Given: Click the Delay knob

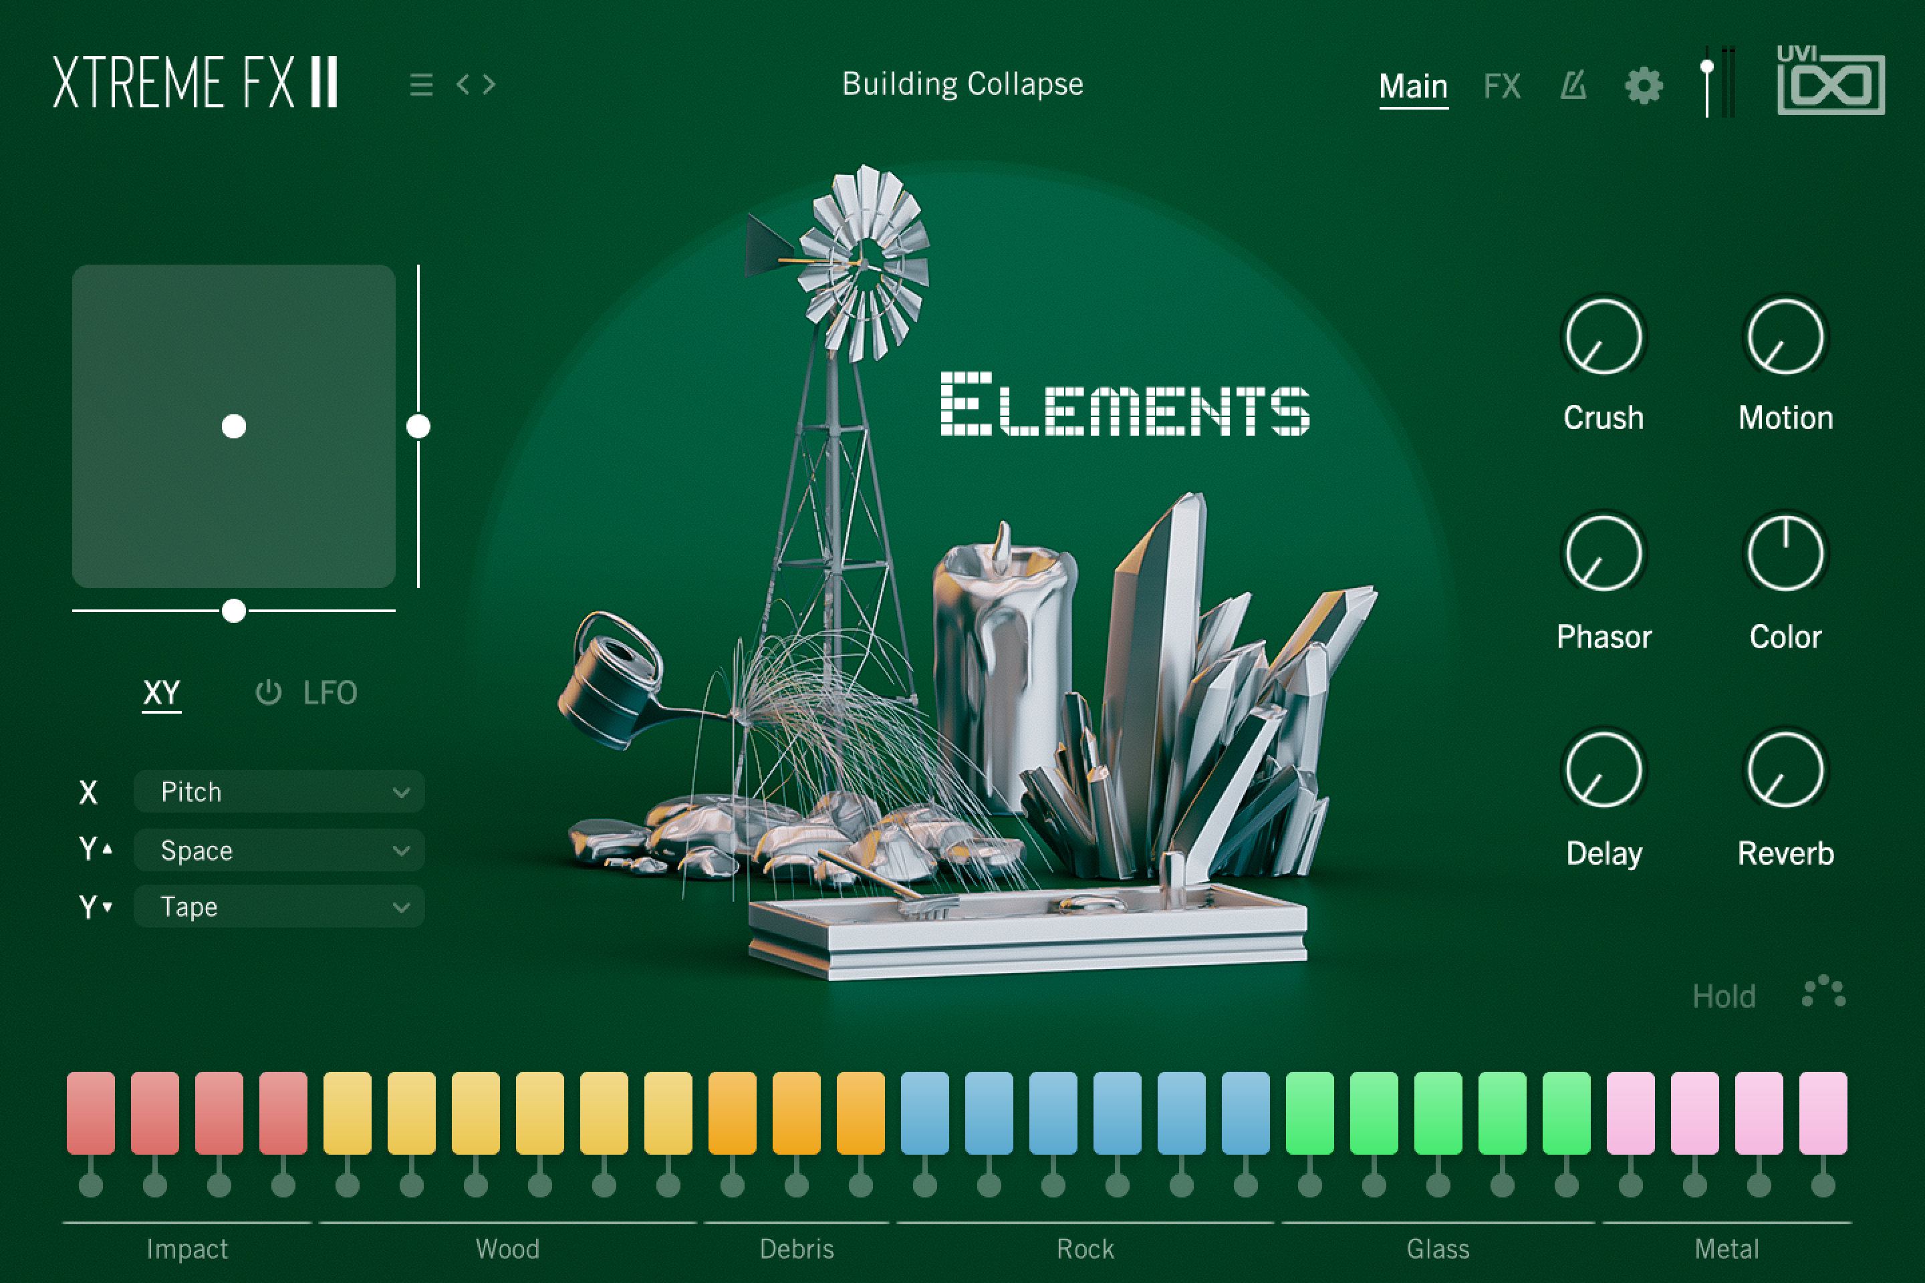Looking at the screenshot, I should pos(1603,770).
